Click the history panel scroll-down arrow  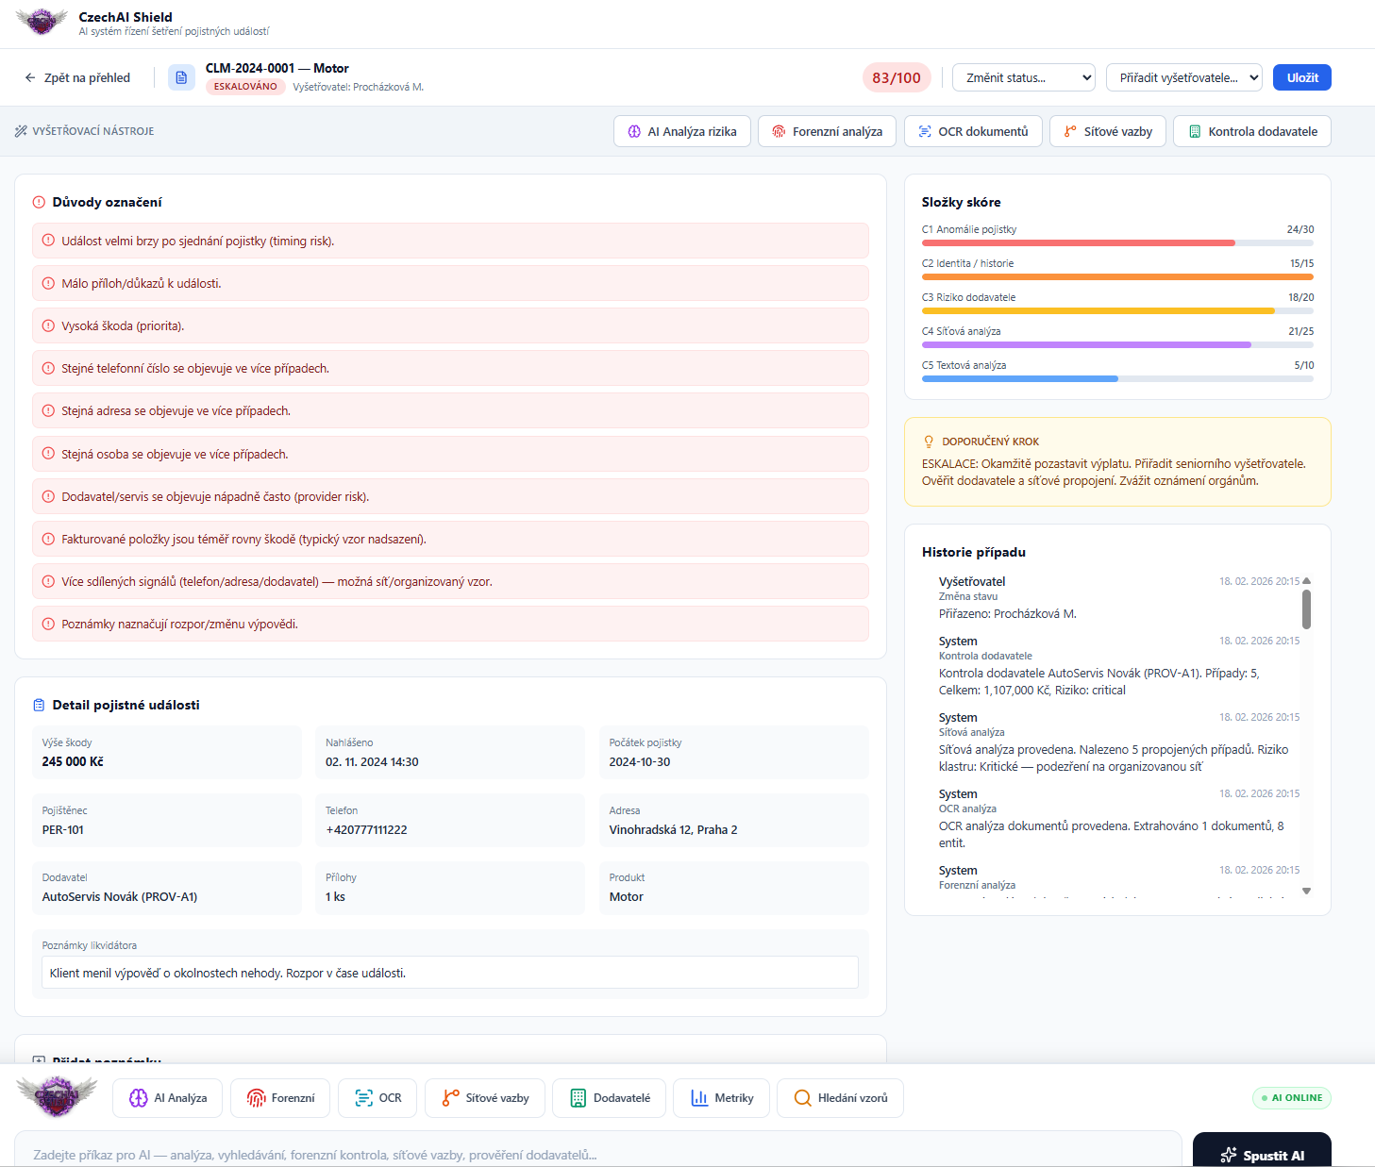1306,891
